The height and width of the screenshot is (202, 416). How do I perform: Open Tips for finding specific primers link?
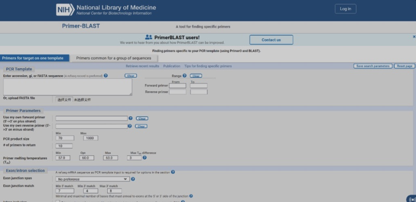208,66
